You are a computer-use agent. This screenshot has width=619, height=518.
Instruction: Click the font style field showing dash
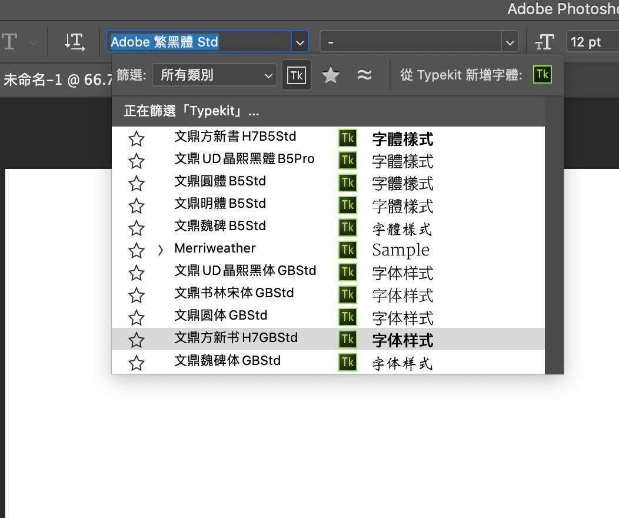click(411, 42)
